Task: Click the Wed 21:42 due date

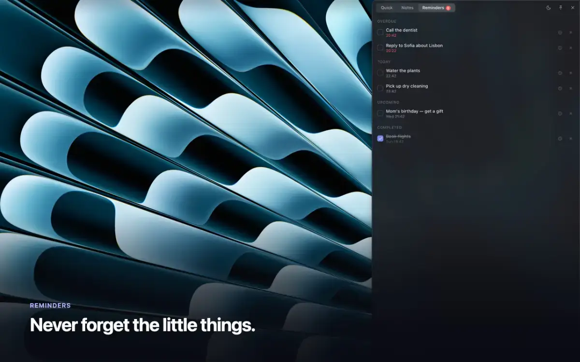Action: [395, 116]
